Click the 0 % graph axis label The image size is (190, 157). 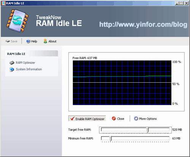175,104
